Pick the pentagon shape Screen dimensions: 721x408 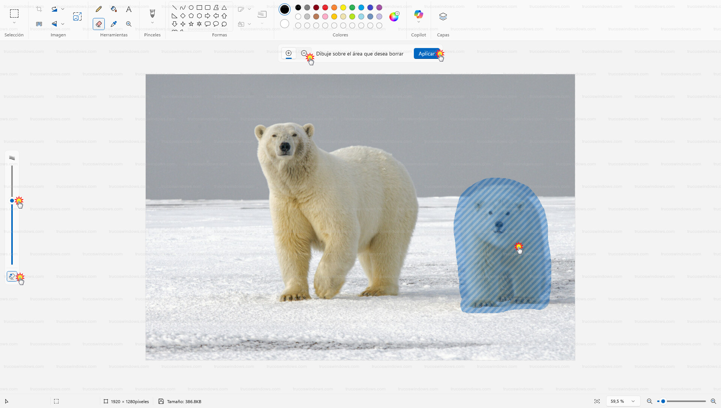pos(191,16)
